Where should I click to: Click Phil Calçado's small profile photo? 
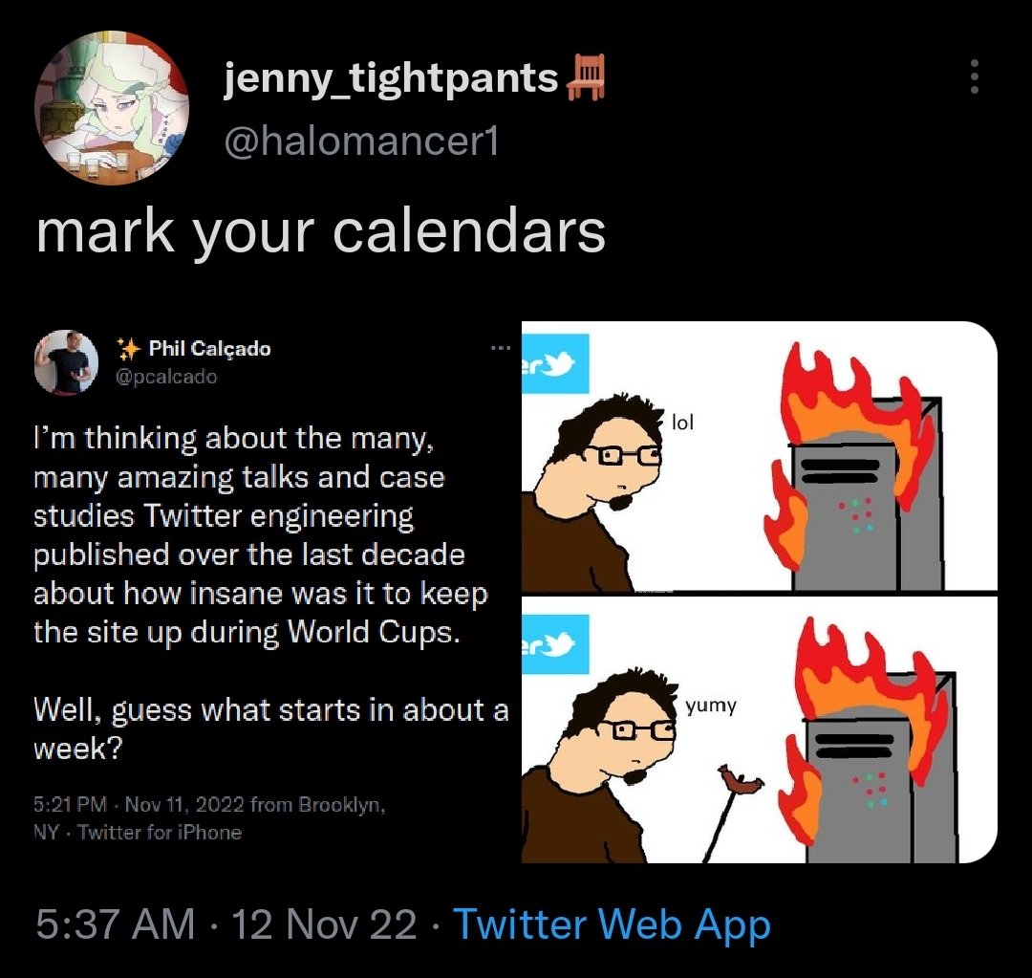pyautogui.click(x=67, y=362)
